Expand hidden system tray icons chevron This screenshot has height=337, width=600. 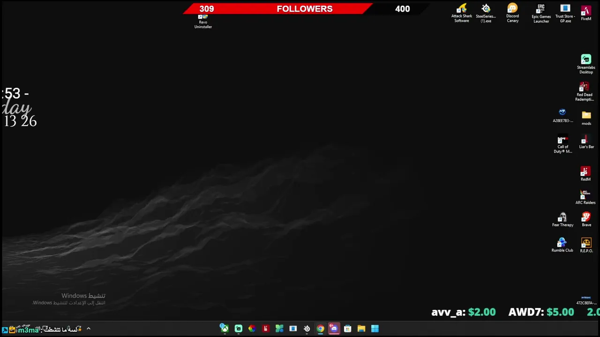coord(88,329)
